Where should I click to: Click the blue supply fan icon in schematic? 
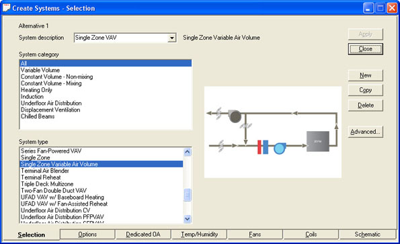(280, 148)
